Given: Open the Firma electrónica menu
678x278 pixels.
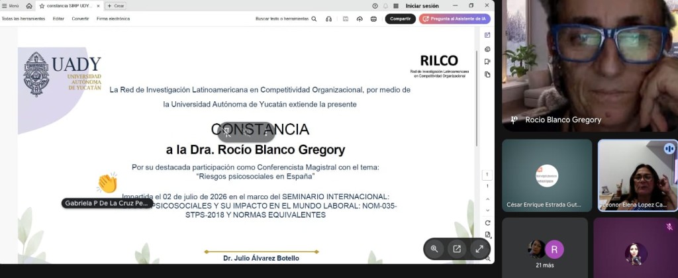Looking at the screenshot, I should 113,19.
